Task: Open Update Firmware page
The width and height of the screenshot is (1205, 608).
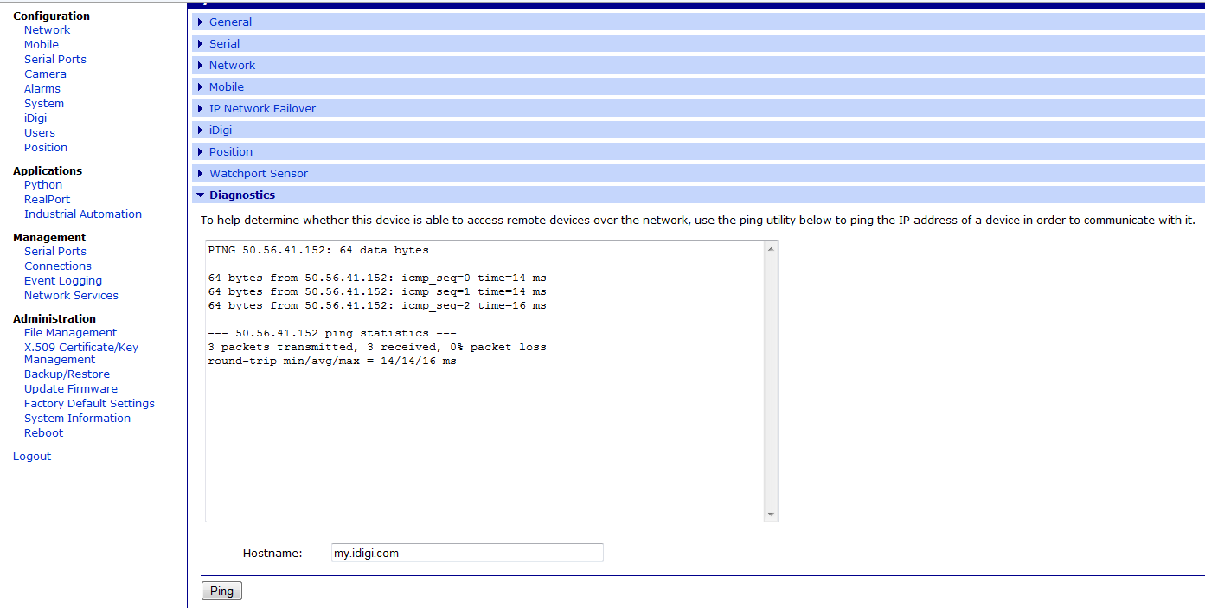Action: [71, 388]
